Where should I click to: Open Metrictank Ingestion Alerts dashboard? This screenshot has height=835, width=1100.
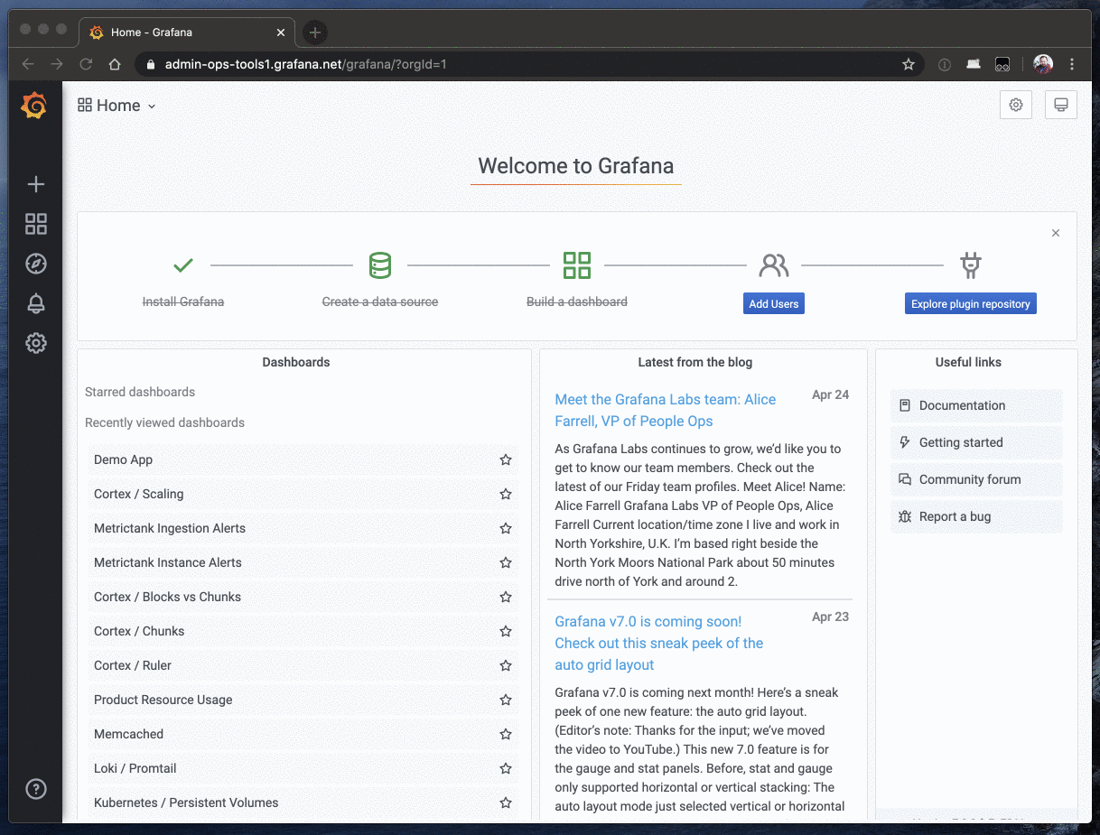pyautogui.click(x=170, y=528)
